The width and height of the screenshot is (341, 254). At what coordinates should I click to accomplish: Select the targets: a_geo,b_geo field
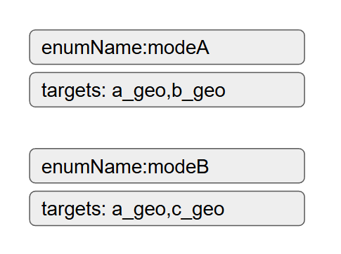point(167,90)
